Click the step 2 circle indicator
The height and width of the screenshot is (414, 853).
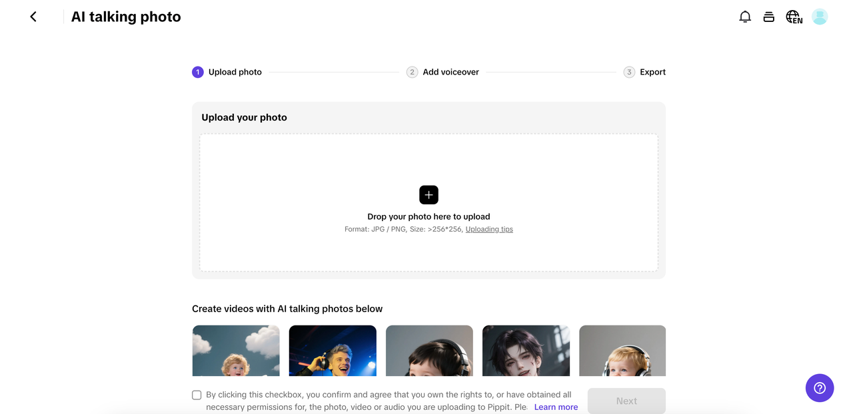point(412,72)
